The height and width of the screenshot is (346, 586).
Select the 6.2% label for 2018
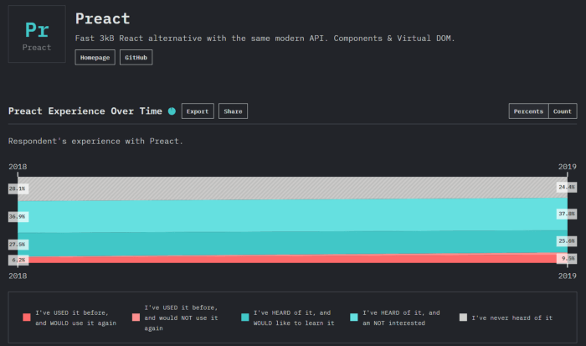click(x=18, y=260)
